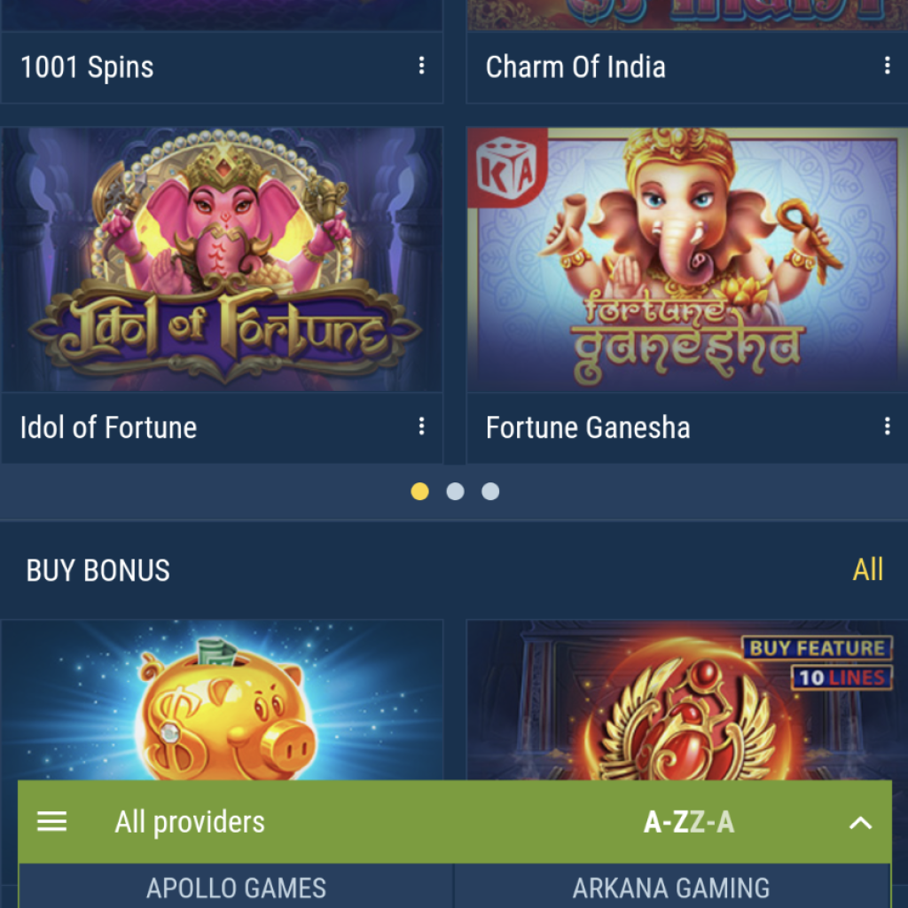
Task: Select Apollo Games provider
Action: coord(236,887)
